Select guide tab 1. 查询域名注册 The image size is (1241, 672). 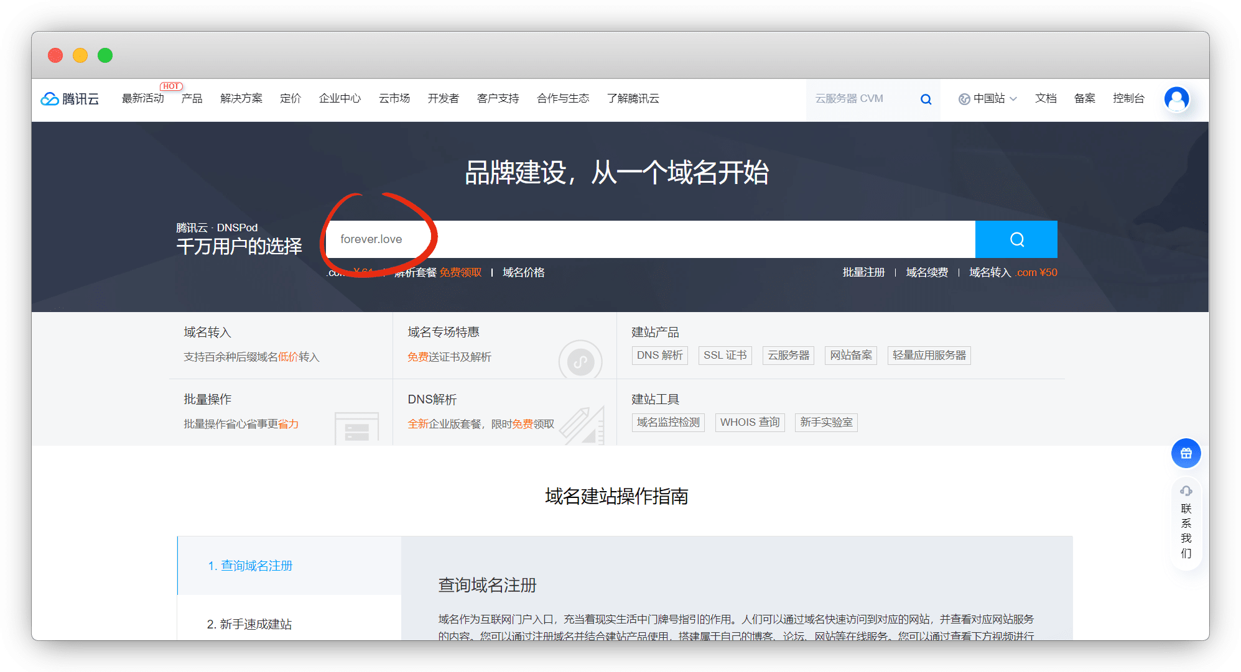point(250,566)
